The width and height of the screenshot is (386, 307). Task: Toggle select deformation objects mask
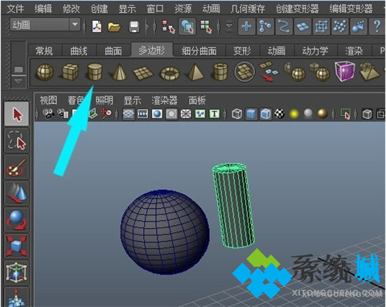coord(321,27)
